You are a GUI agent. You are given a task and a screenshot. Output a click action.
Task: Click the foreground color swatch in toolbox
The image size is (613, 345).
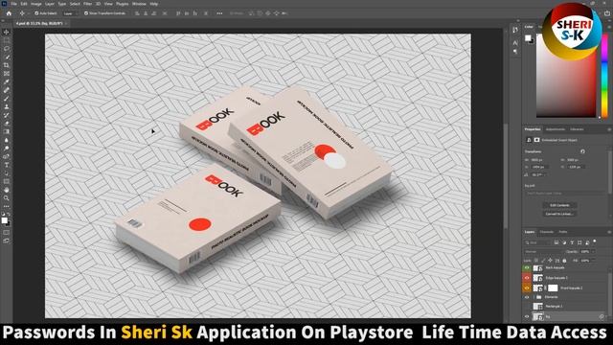4,220
